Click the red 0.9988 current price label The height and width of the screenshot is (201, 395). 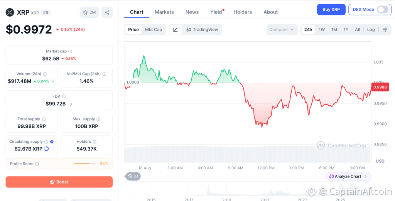380,87
